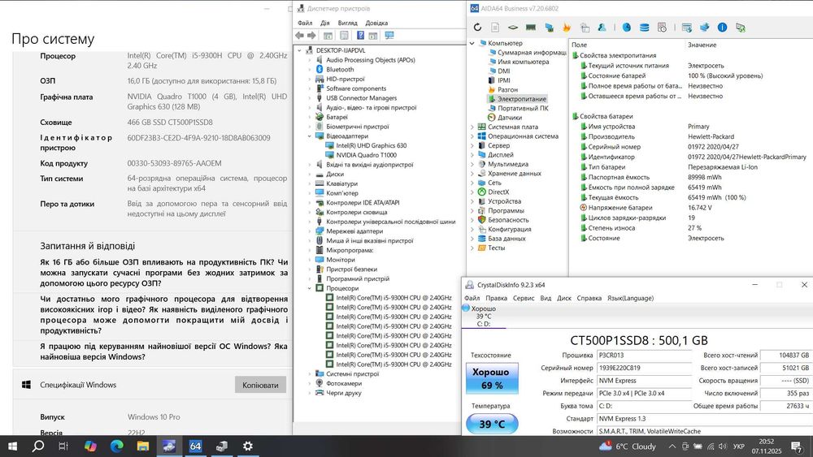Click serial number field 1939E220C819
Viewport: 813px width, 457px height.
pyautogui.click(x=644, y=368)
